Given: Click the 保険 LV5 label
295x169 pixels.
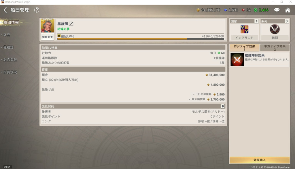Looking at the screenshot, I should (x=48, y=90).
